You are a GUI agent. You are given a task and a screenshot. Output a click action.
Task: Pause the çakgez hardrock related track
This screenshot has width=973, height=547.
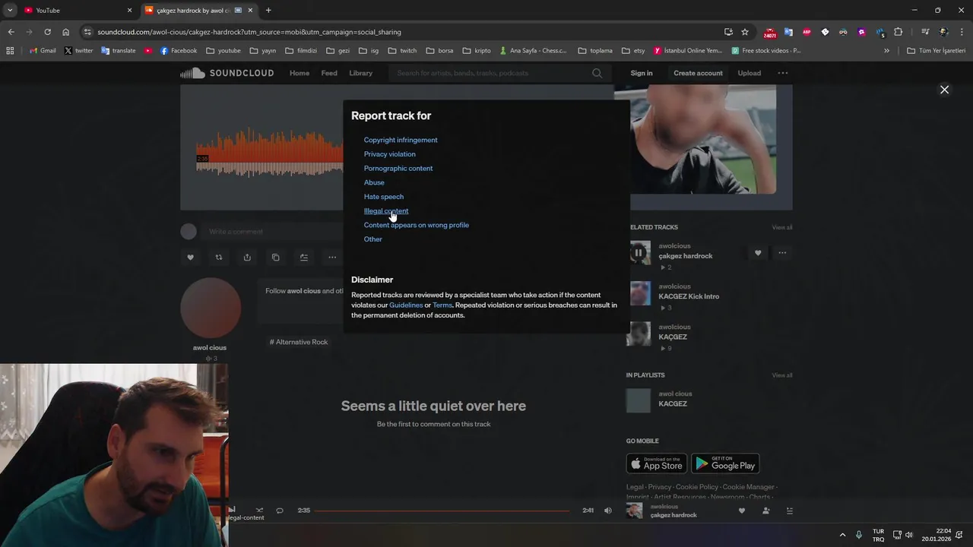(639, 253)
